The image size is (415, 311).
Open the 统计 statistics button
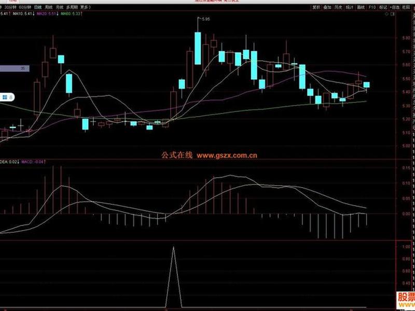click(x=350, y=7)
